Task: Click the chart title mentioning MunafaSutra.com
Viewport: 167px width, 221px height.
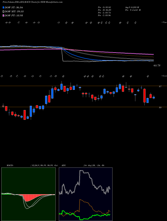Action: tap(33, 2)
